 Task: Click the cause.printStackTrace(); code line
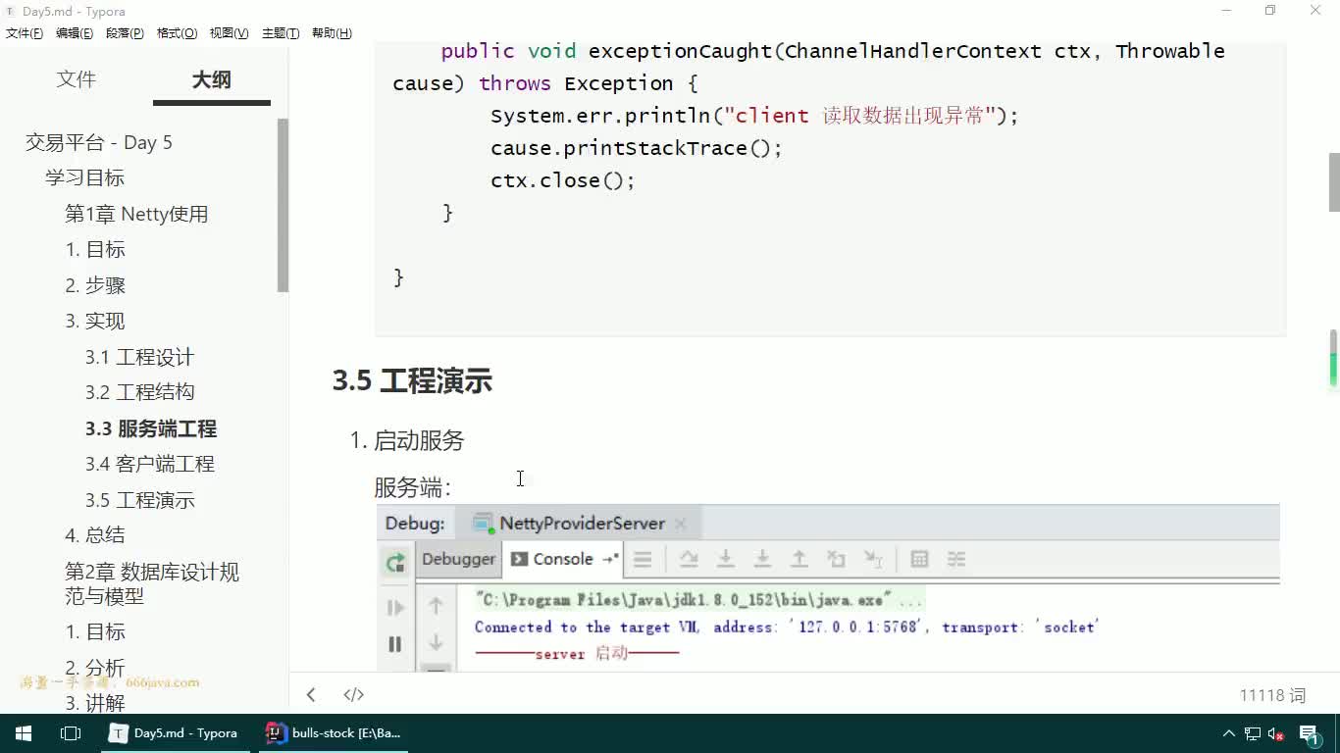[x=637, y=148]
